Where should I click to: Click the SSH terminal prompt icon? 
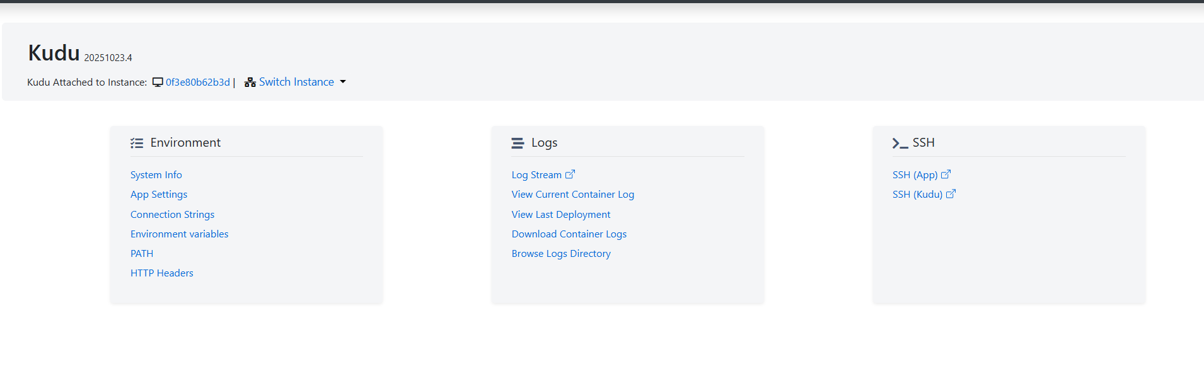900,144
